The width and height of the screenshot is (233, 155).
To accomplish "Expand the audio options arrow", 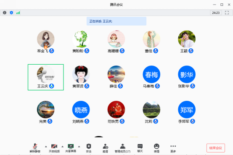I will (46, 147).
